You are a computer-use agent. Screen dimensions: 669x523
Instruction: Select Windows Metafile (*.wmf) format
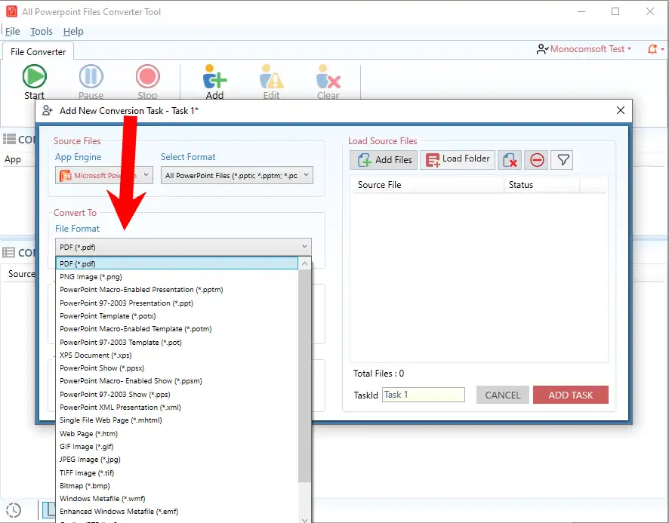coord(177,499)
